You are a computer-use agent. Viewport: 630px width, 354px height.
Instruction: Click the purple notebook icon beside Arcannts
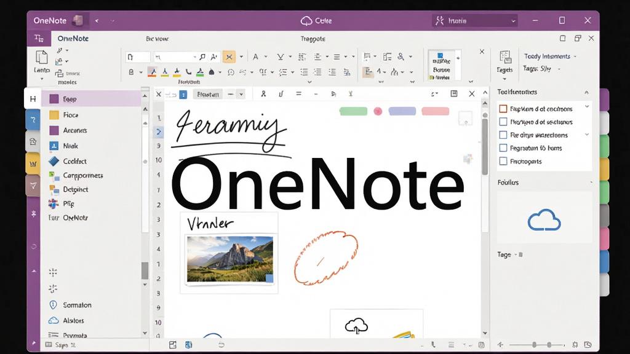click(x=54, y=130)
